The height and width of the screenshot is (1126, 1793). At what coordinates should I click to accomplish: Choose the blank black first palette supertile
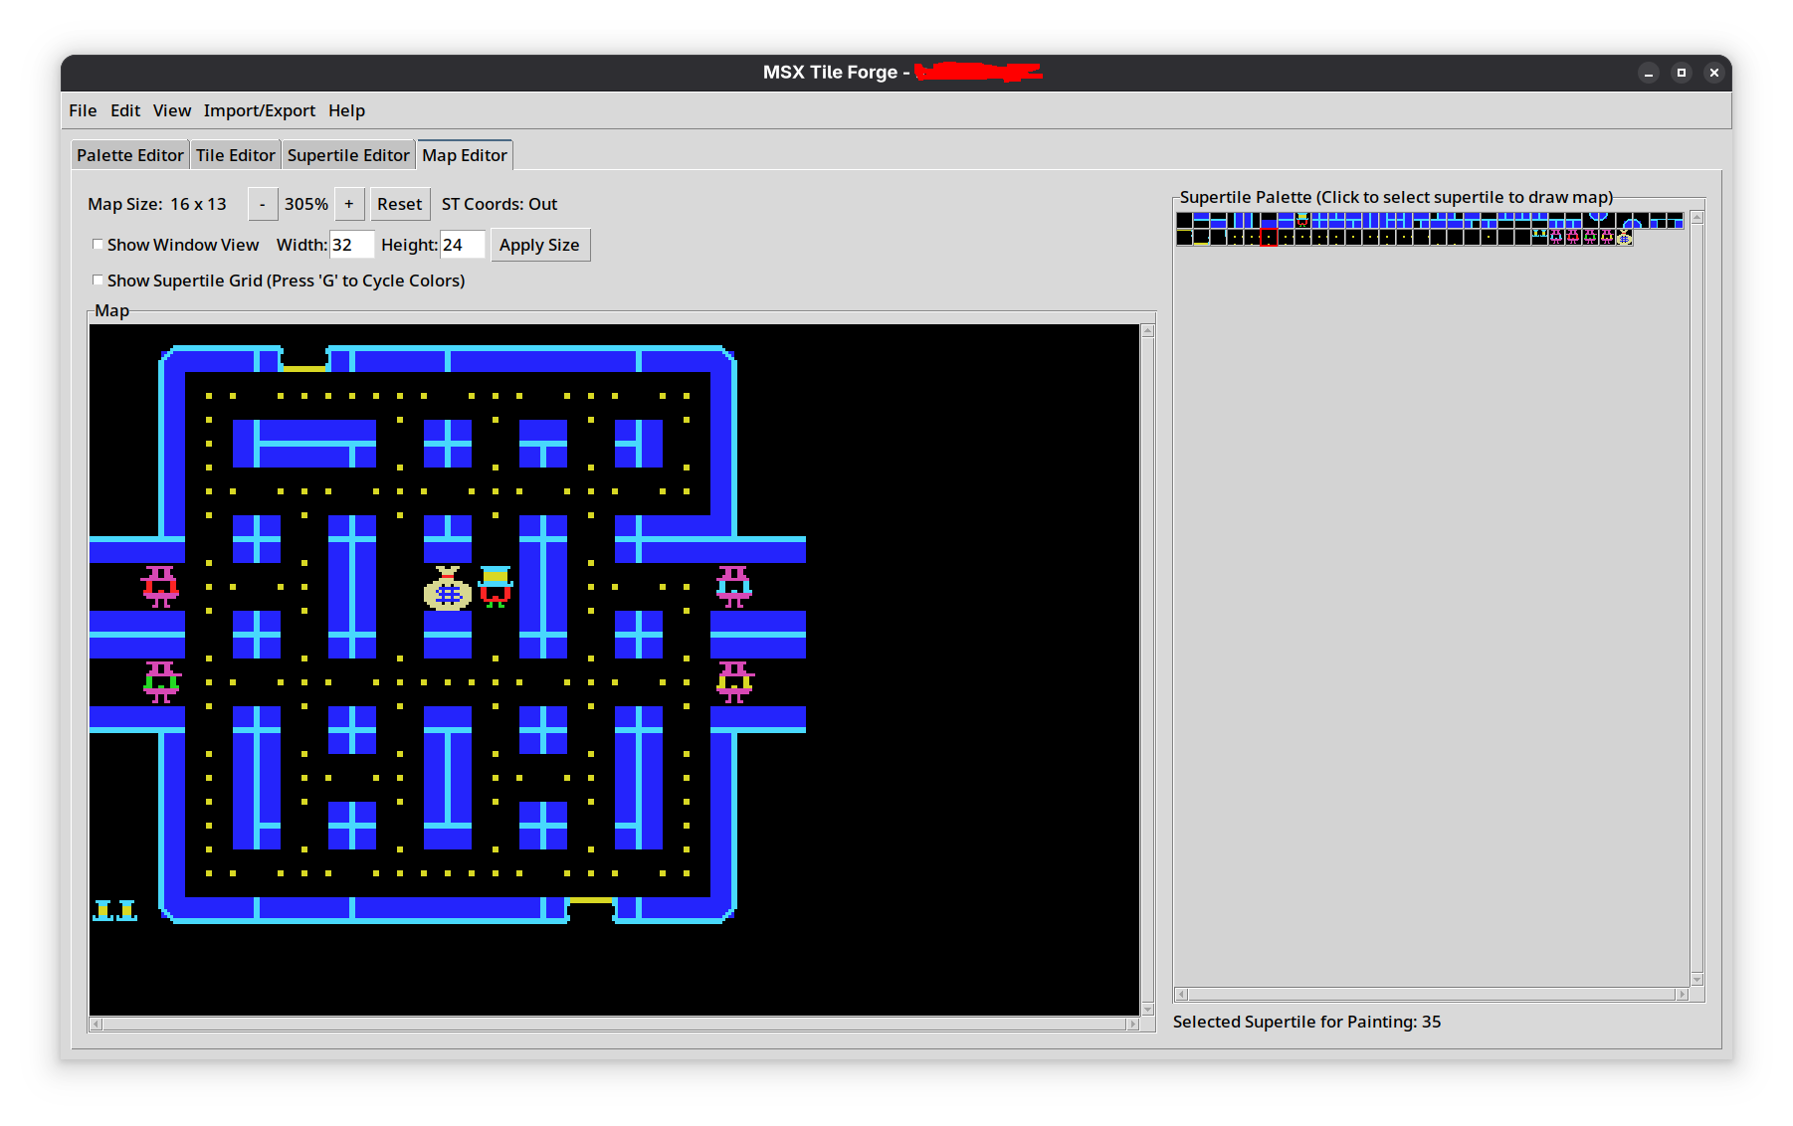(1184, 220)
